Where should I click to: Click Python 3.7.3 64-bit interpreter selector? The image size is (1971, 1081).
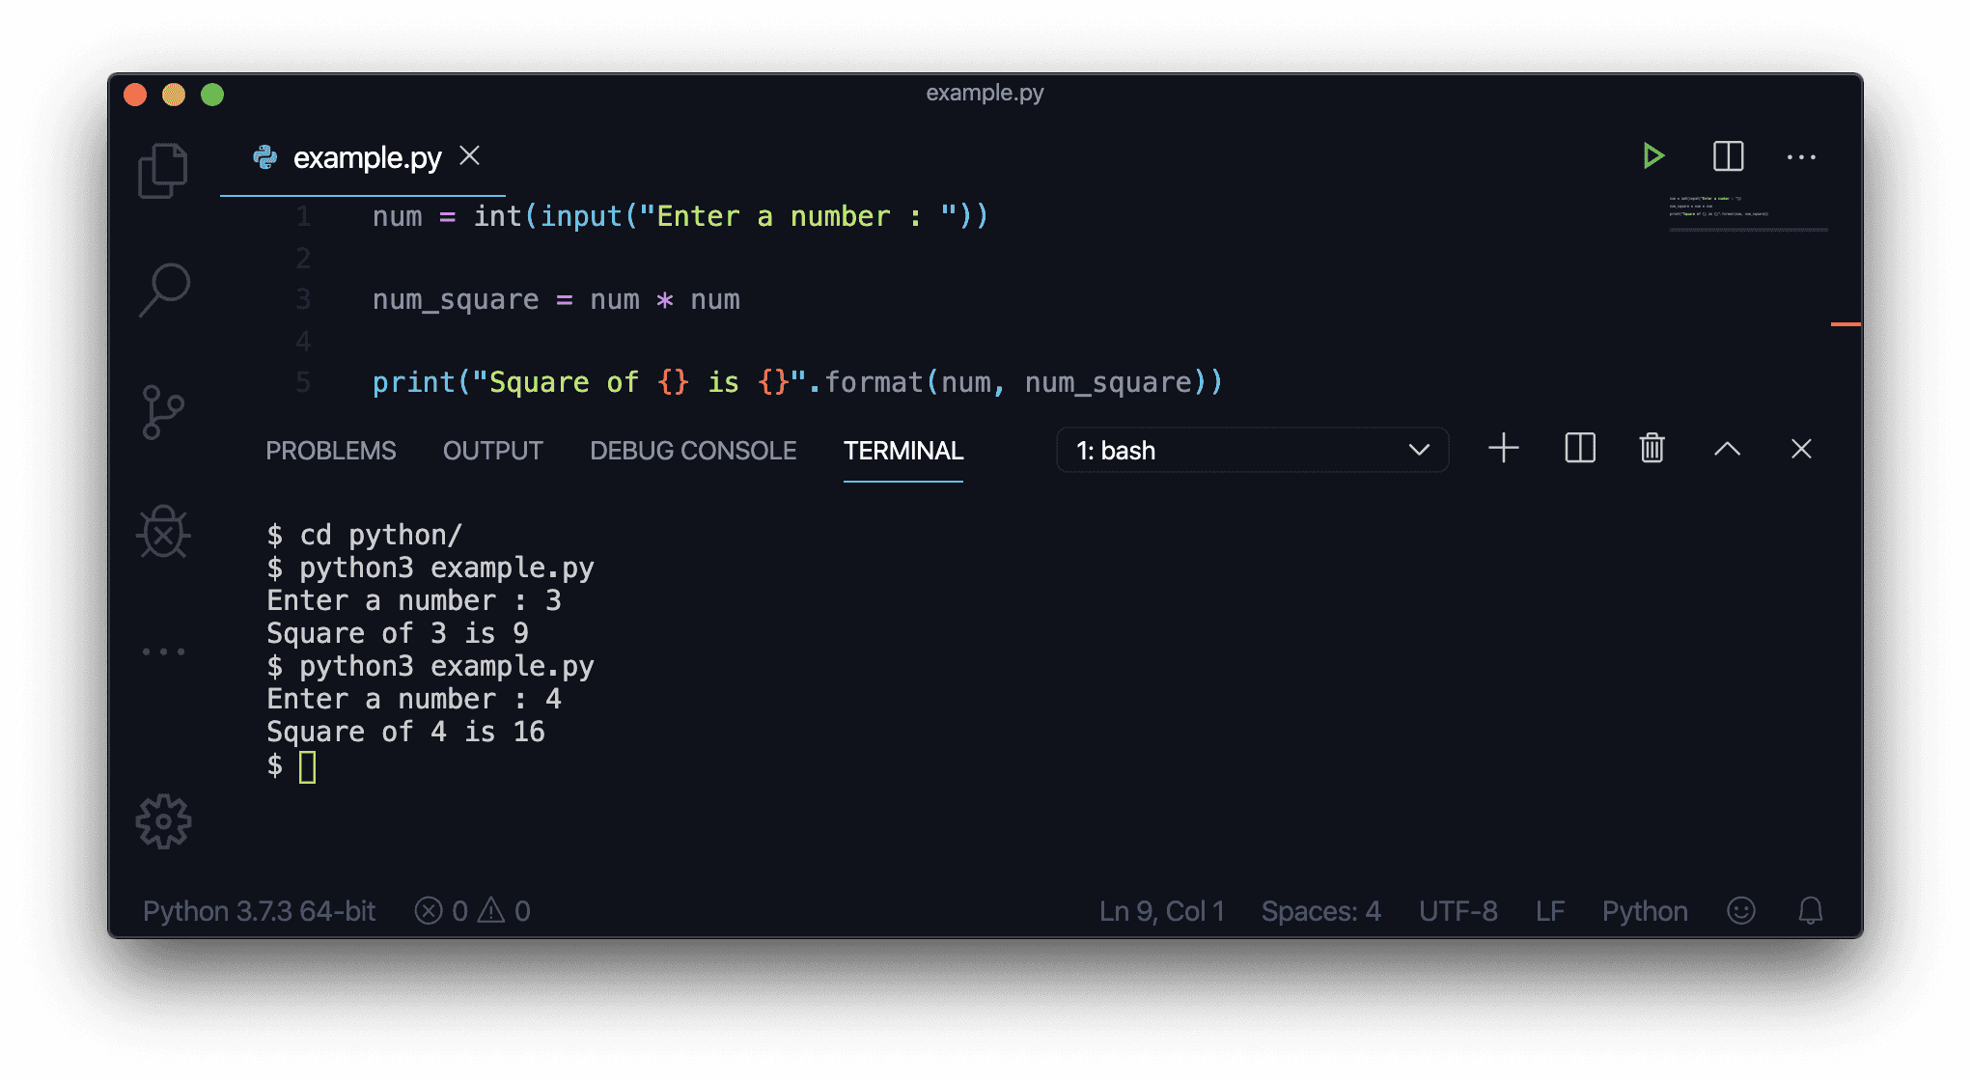(x=259, y=911)
